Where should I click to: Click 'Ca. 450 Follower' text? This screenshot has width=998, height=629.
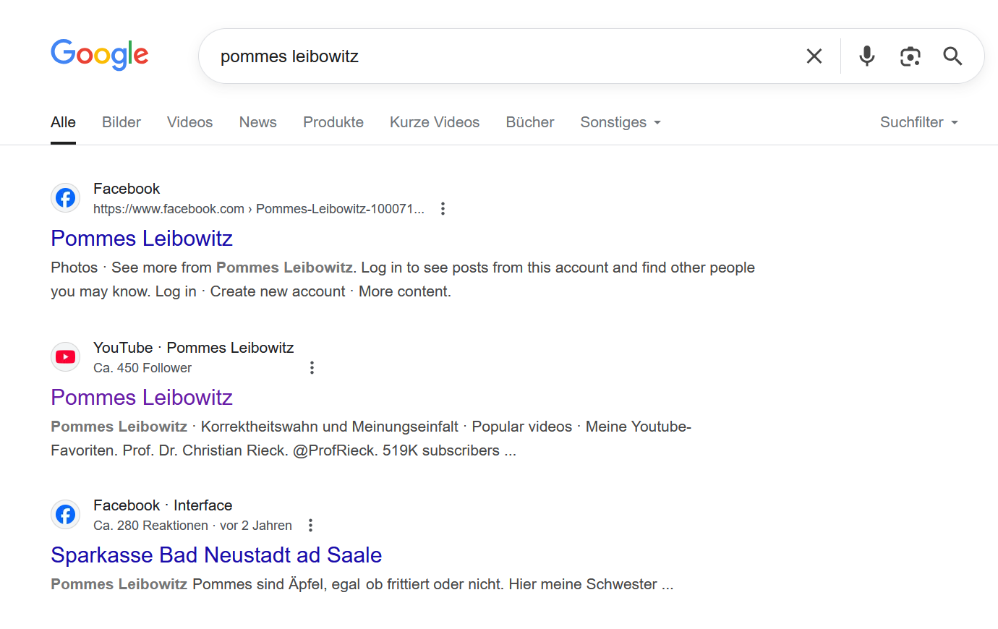pyautogui.click(x=142, y=368)
